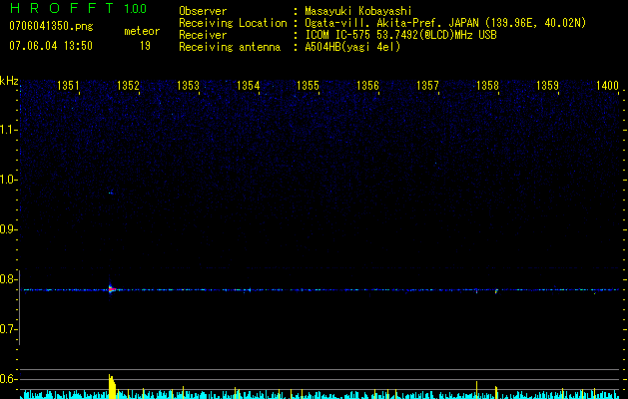The height and width of the screenshot is (399, 628).
Task: Click the HROFFT 1.0.0 title text
Action: [x=78, y=8]
